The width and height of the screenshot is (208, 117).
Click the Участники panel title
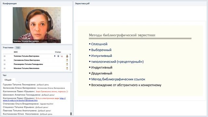pyautogui.click(x=8, y=47)
